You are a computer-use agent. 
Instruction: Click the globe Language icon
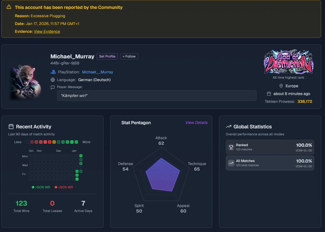tap(53, 80)
